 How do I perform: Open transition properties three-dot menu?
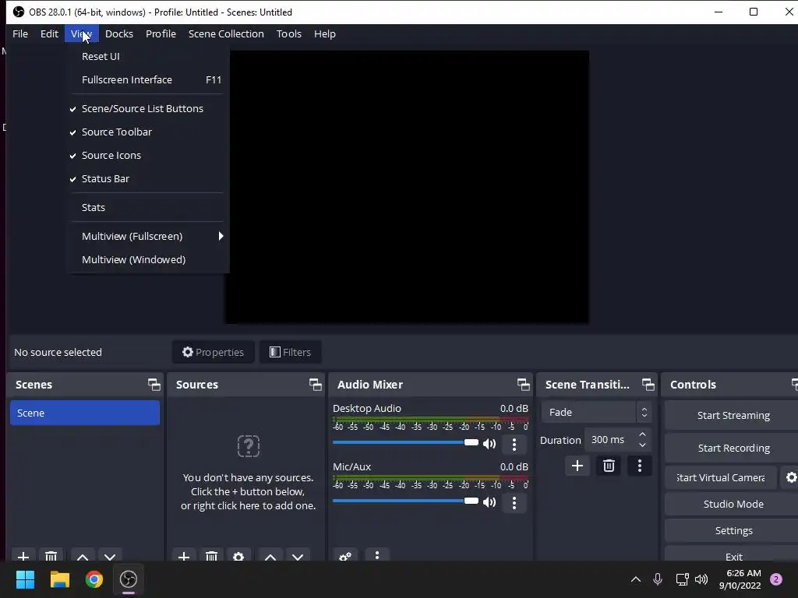point(640,466)
